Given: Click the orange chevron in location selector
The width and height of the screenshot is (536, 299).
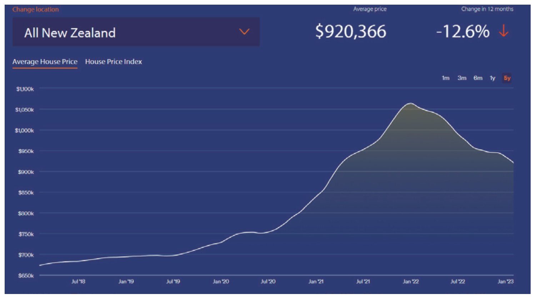Looking at the screenshot, I should [x=244, y=32].
